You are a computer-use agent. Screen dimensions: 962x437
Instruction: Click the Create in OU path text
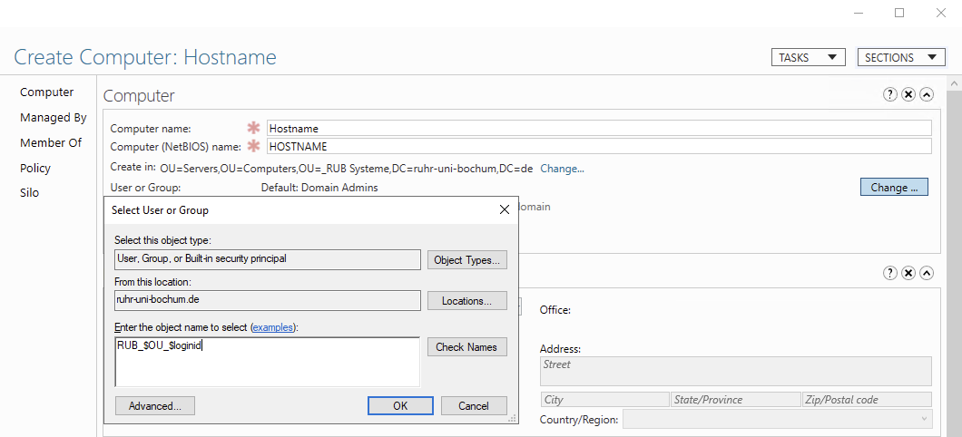pos(346,168)
